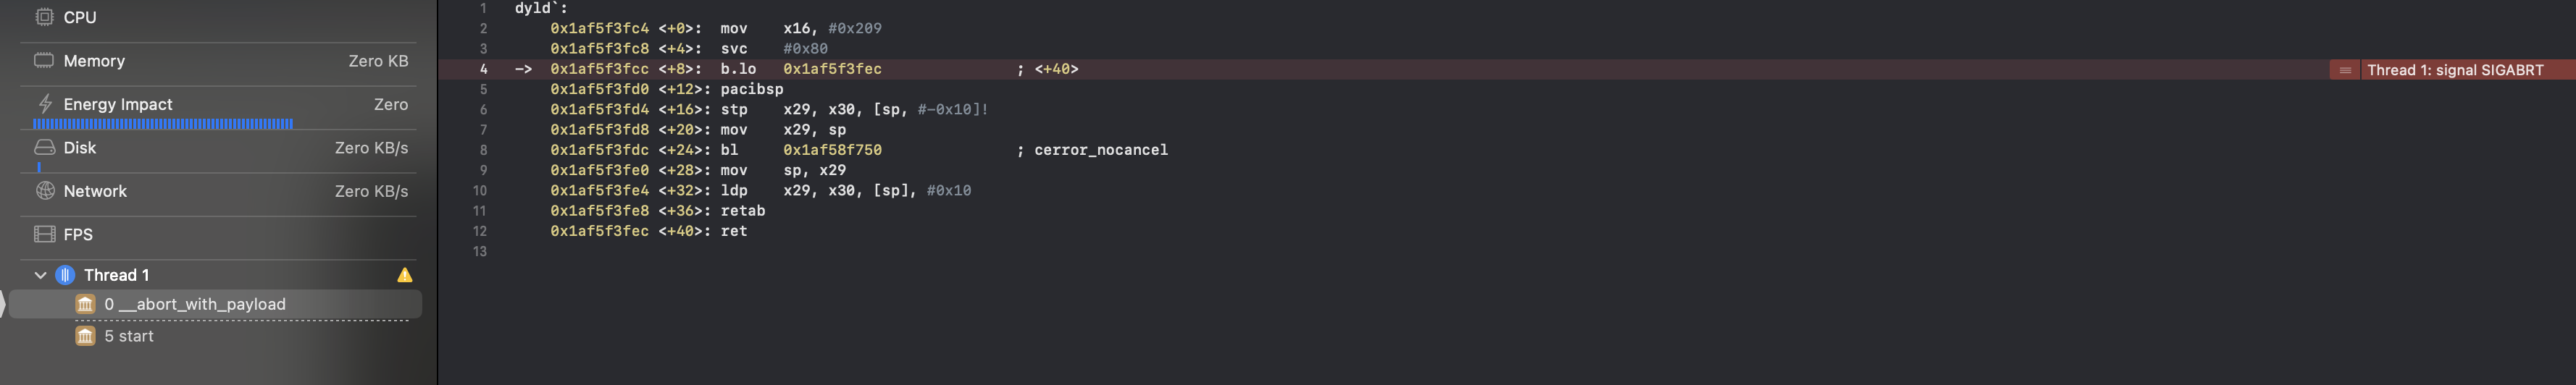
Task: Click the retab instruction line
Action: [658, 211]
